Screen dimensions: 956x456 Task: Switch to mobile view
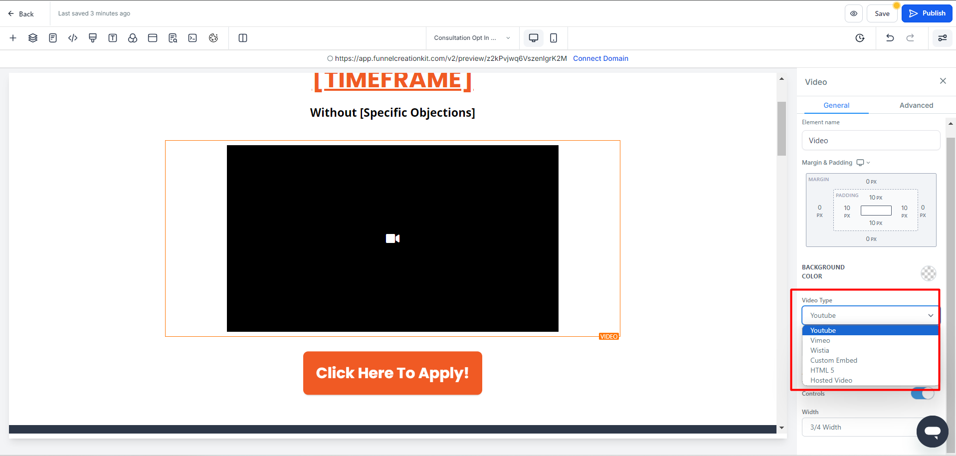click(554, 38)
